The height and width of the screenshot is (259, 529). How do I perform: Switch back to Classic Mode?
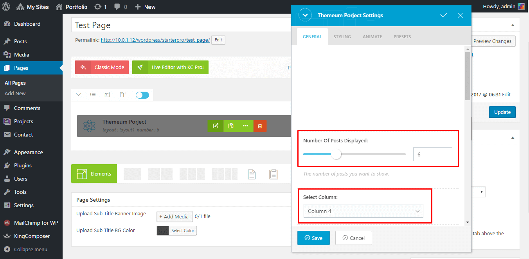(x=102, y=67)
